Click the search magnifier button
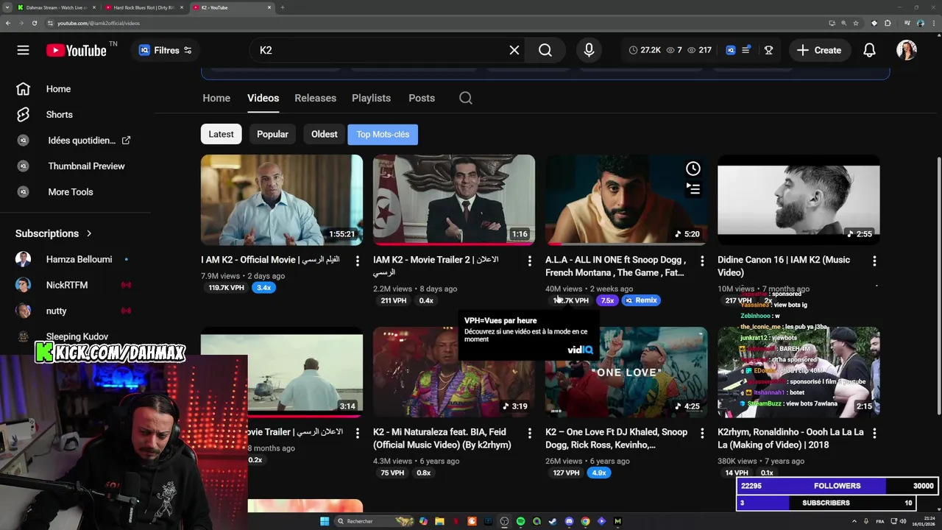Viewport: 942px width, 530px height. click(x=545, y=50)
